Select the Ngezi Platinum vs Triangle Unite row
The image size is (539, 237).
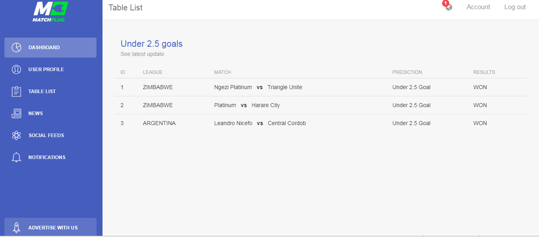pyautogui.click(x=320, y=87)
